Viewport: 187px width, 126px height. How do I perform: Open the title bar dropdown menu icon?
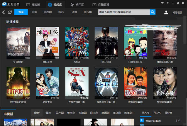pyautogui.click(x=168, y=3)
